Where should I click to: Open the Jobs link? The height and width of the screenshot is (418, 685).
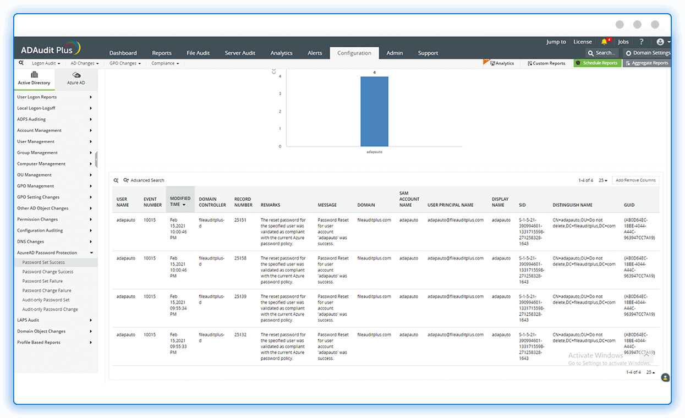[x=623, y=42]
